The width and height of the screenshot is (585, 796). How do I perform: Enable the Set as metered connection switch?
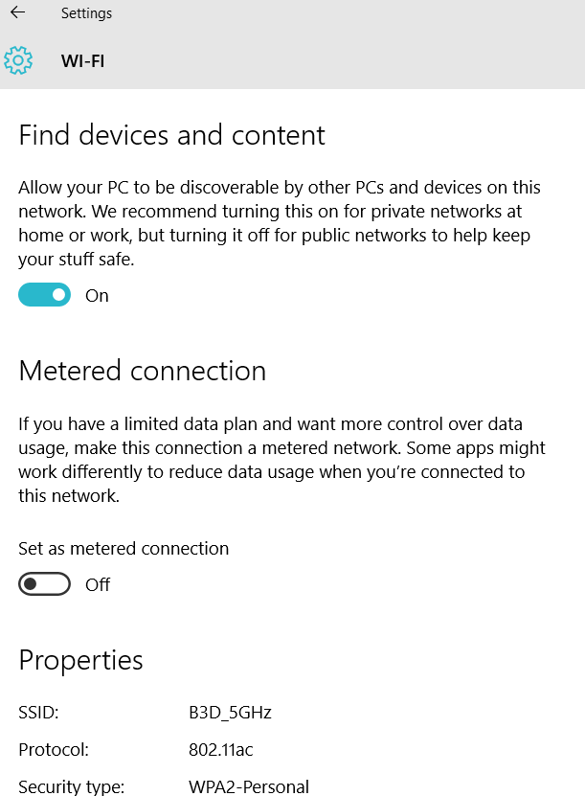point(45,583)
